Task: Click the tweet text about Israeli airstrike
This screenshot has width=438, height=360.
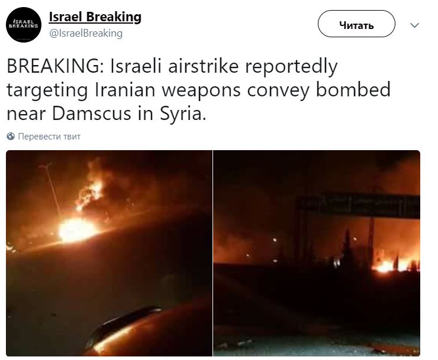Action: 198,90
